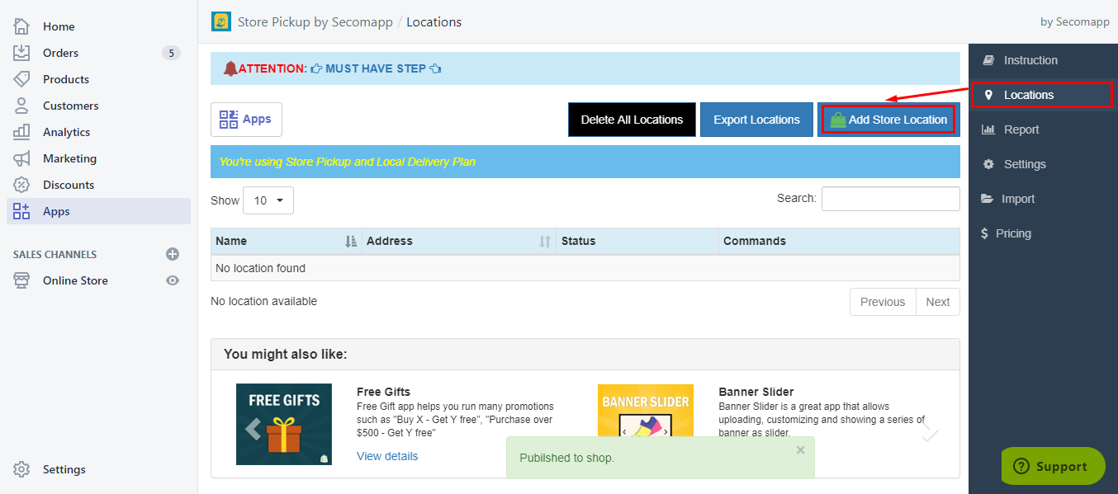Click the Previous pagination button
The width and height of the screenshot is (1118, 494).
[x=883, y=302]
